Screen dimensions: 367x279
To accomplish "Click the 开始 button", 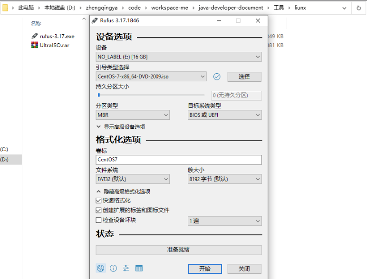I will 205,269.
